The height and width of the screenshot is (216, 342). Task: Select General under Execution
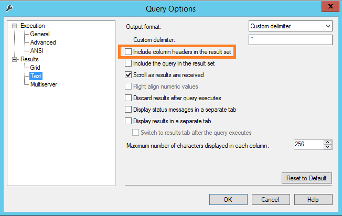(x=39, y=34)
